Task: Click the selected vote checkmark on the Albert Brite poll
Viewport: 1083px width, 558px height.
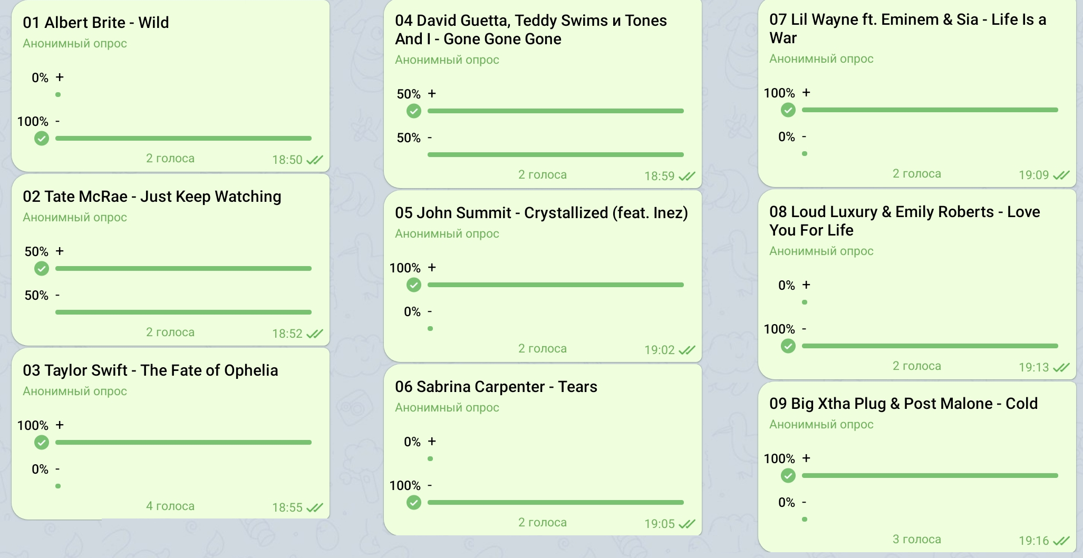Action: (x=42, y=139)
